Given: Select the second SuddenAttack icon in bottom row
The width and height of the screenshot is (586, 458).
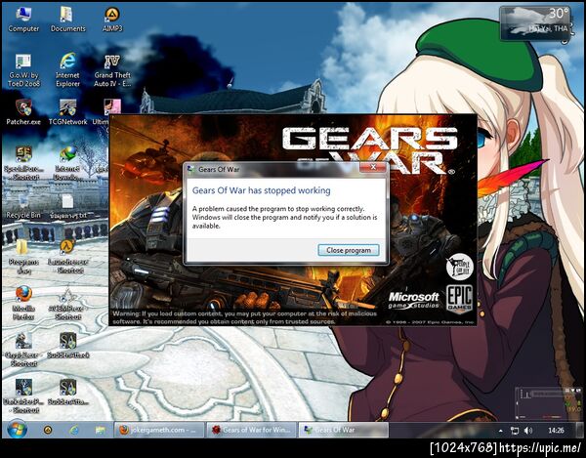Looking at the screenshot, I should 67,393.
